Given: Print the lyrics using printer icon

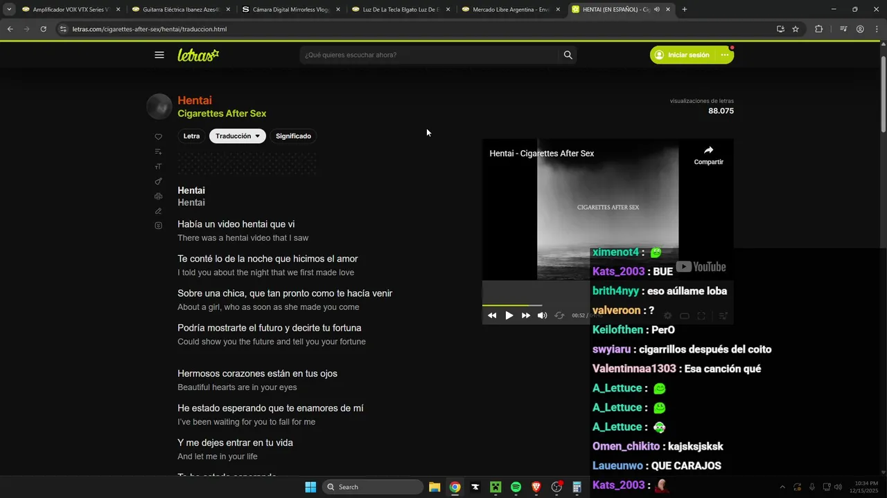Looking at the screenshot, I should [x=158, y=196].
